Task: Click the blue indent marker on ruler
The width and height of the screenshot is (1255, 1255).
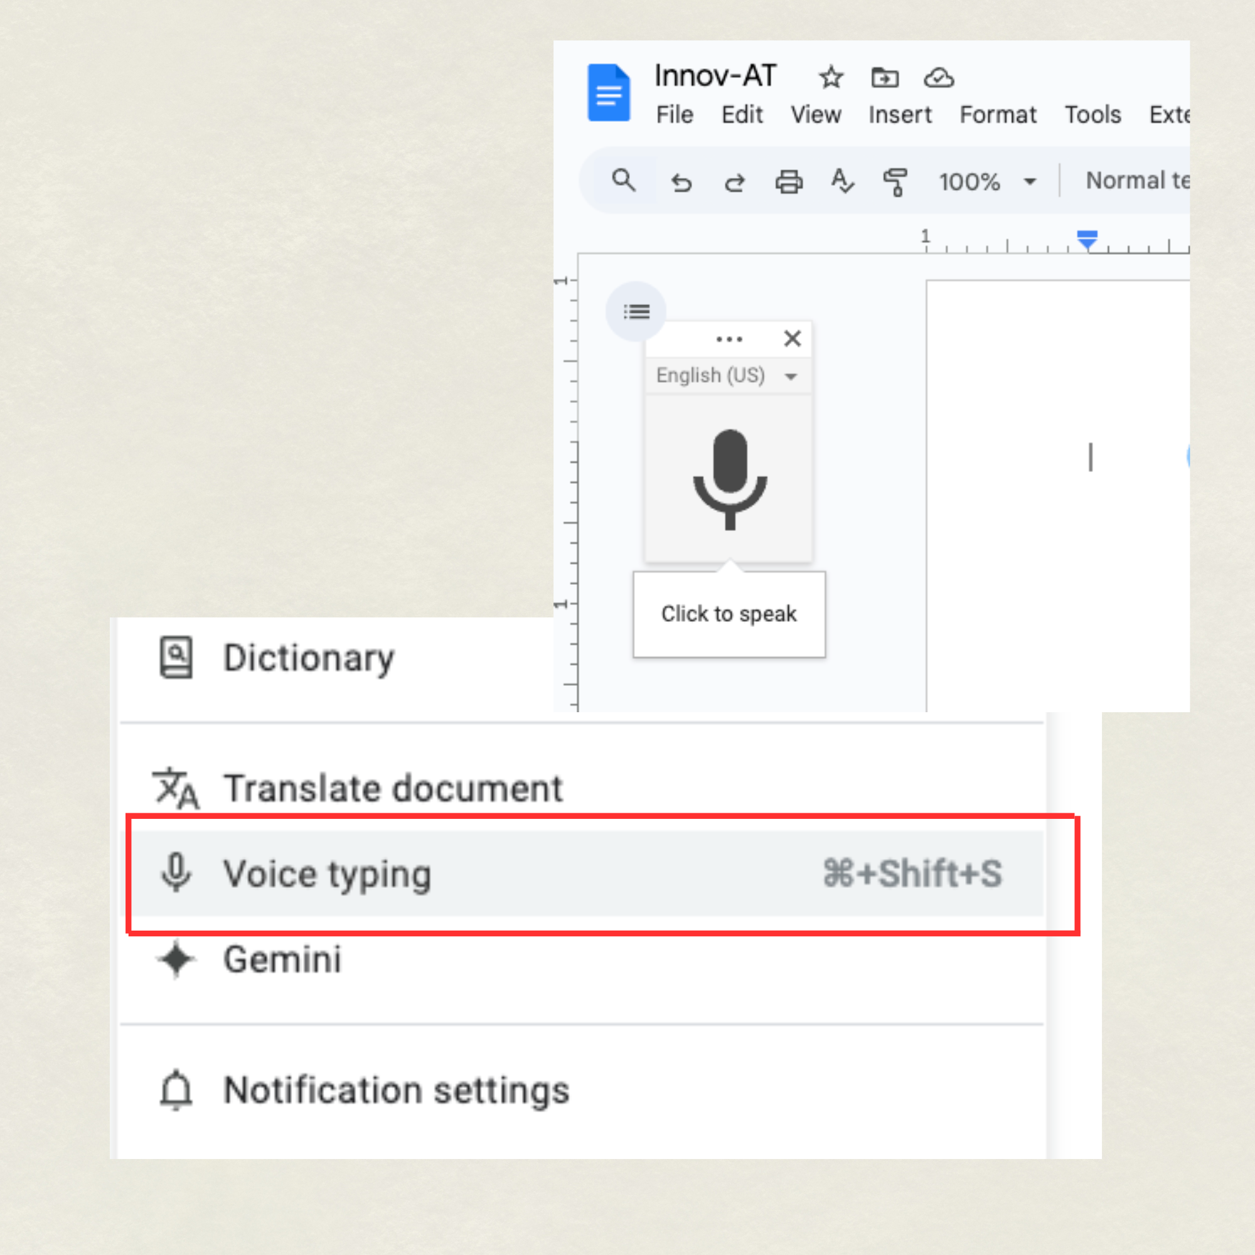Action: [1087, 238]
